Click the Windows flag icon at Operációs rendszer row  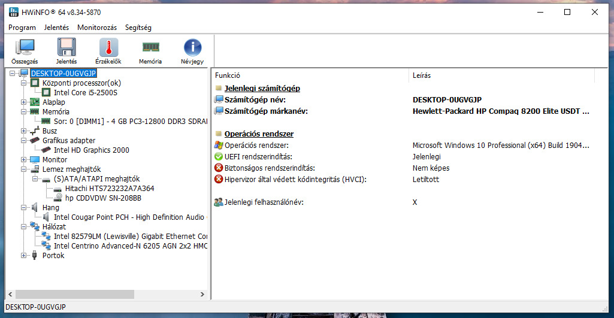click(219, 146)
